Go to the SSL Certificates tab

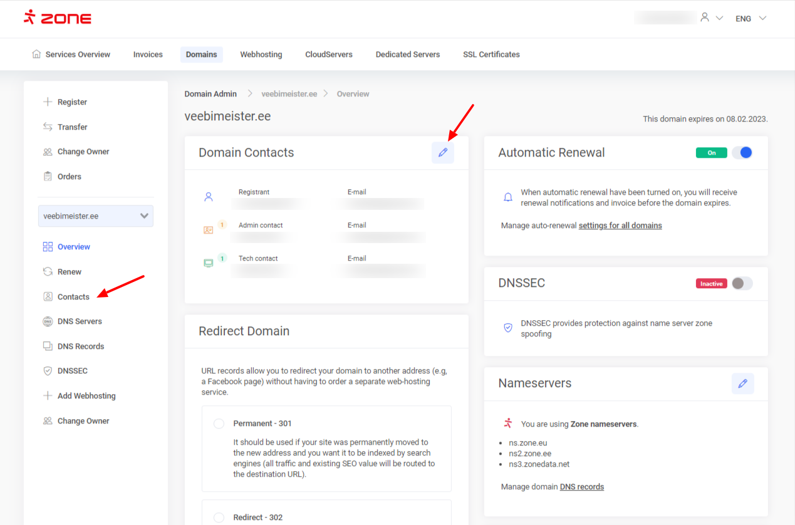[x=491, y=55]
